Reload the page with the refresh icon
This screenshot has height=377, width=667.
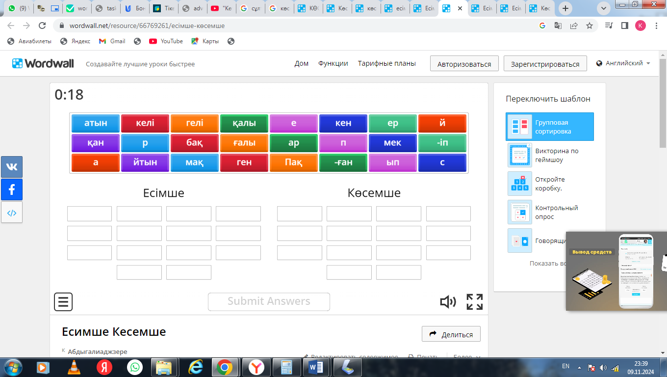42,26
